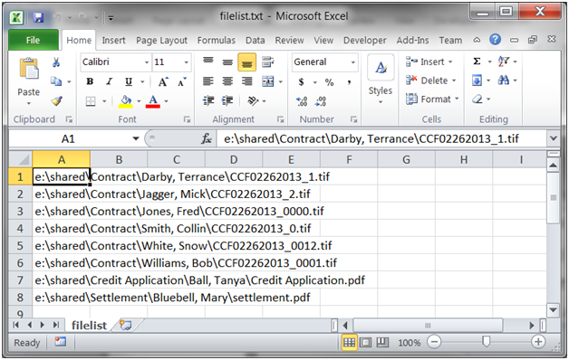
Task: Select the Format Painter brush
Action: tap(56, 100)
